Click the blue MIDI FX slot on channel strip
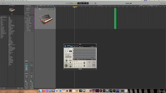166x93 pixels. tap(26, 67)
